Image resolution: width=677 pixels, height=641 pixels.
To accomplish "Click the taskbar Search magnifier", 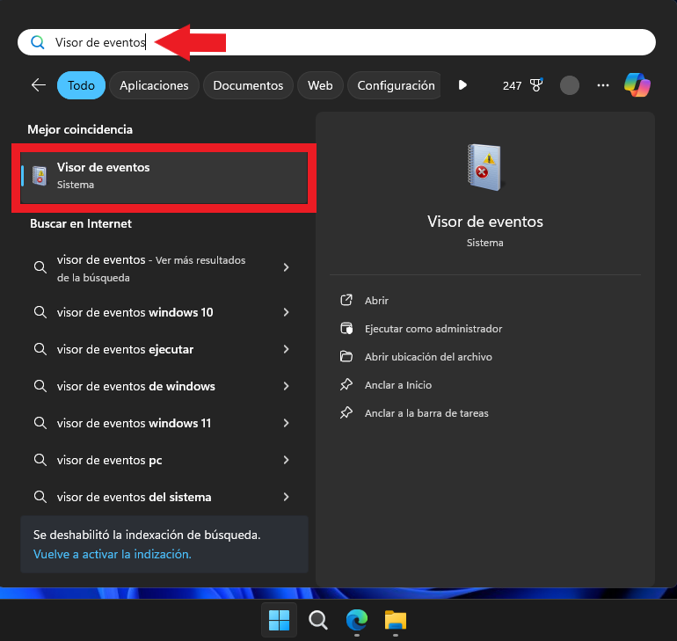I will pyautogui.click(x=318, y=620).
